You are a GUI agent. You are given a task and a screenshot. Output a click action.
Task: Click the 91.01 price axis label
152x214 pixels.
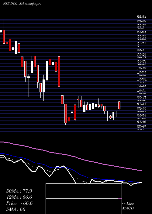tap(142, 32)
